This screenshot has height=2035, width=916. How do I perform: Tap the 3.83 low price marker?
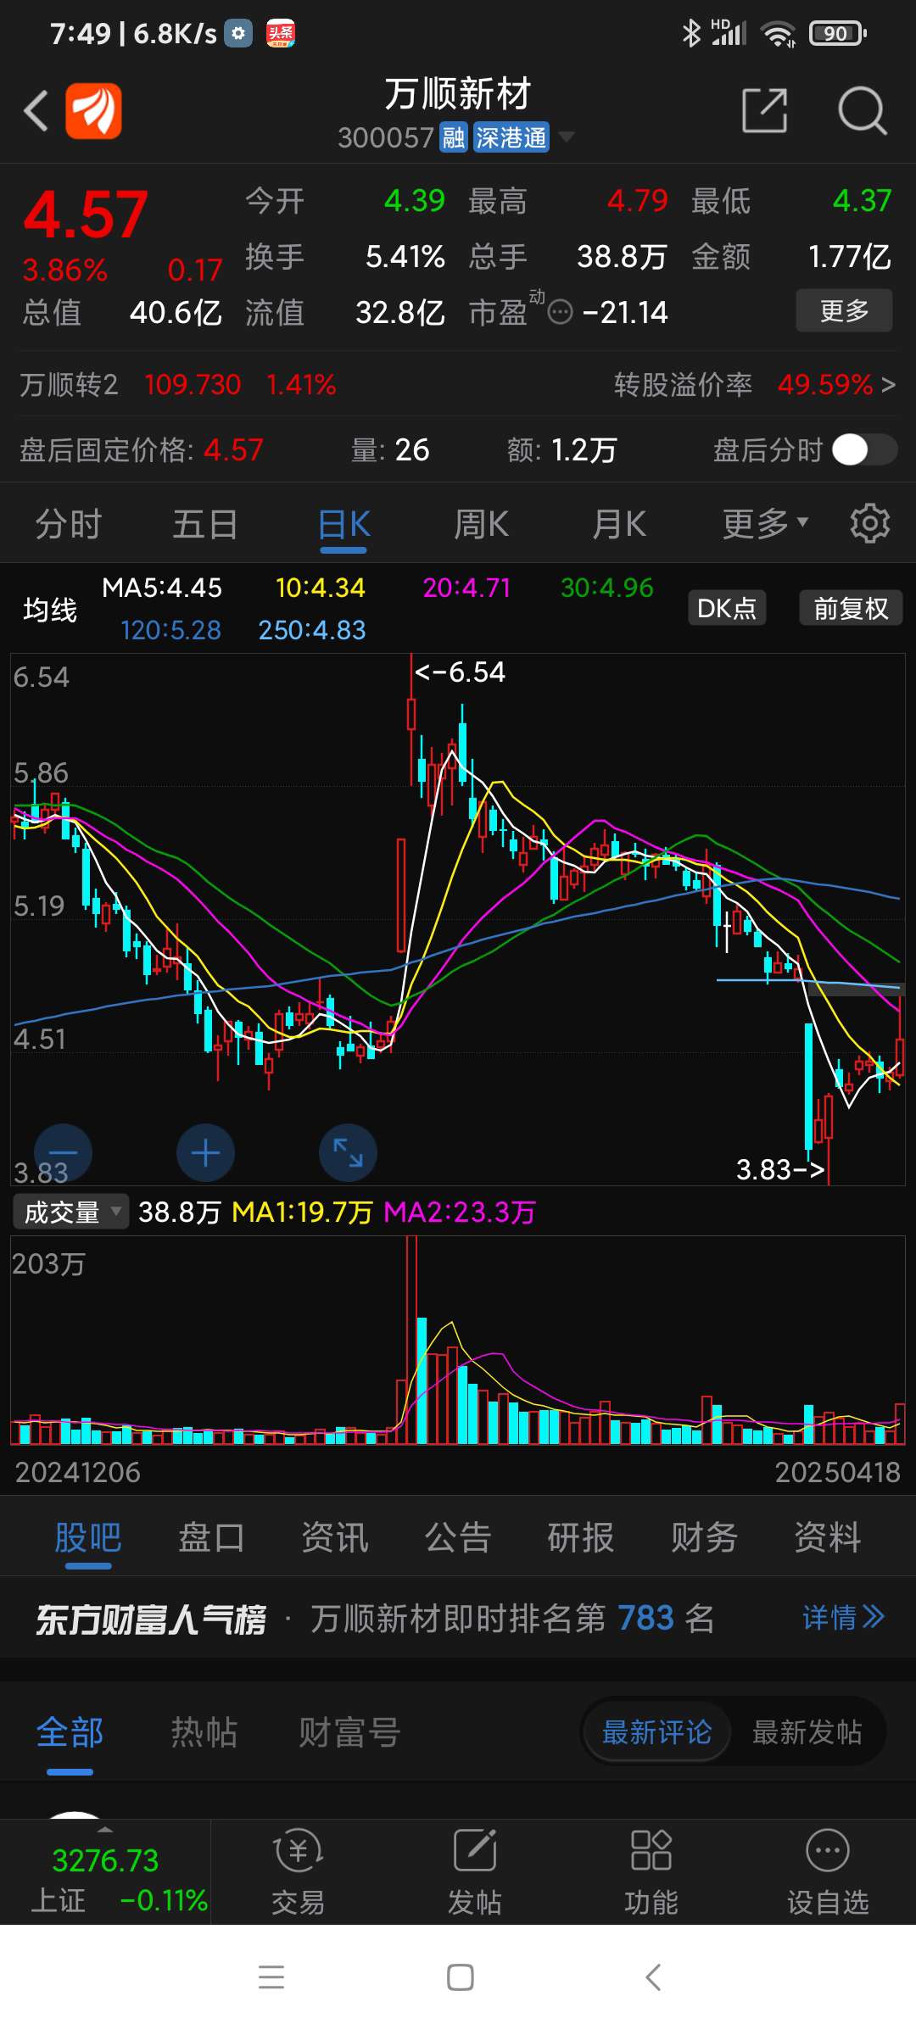pos(779,1170)
